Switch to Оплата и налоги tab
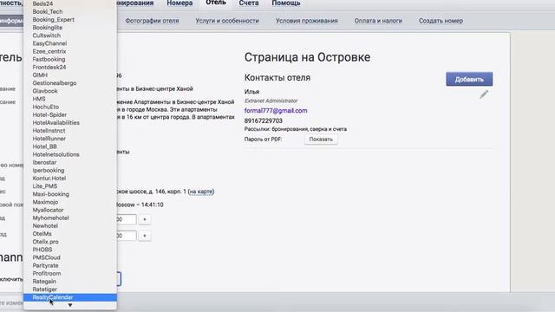The width and height of the screenshot is (555, 312). tap(378, 21)
